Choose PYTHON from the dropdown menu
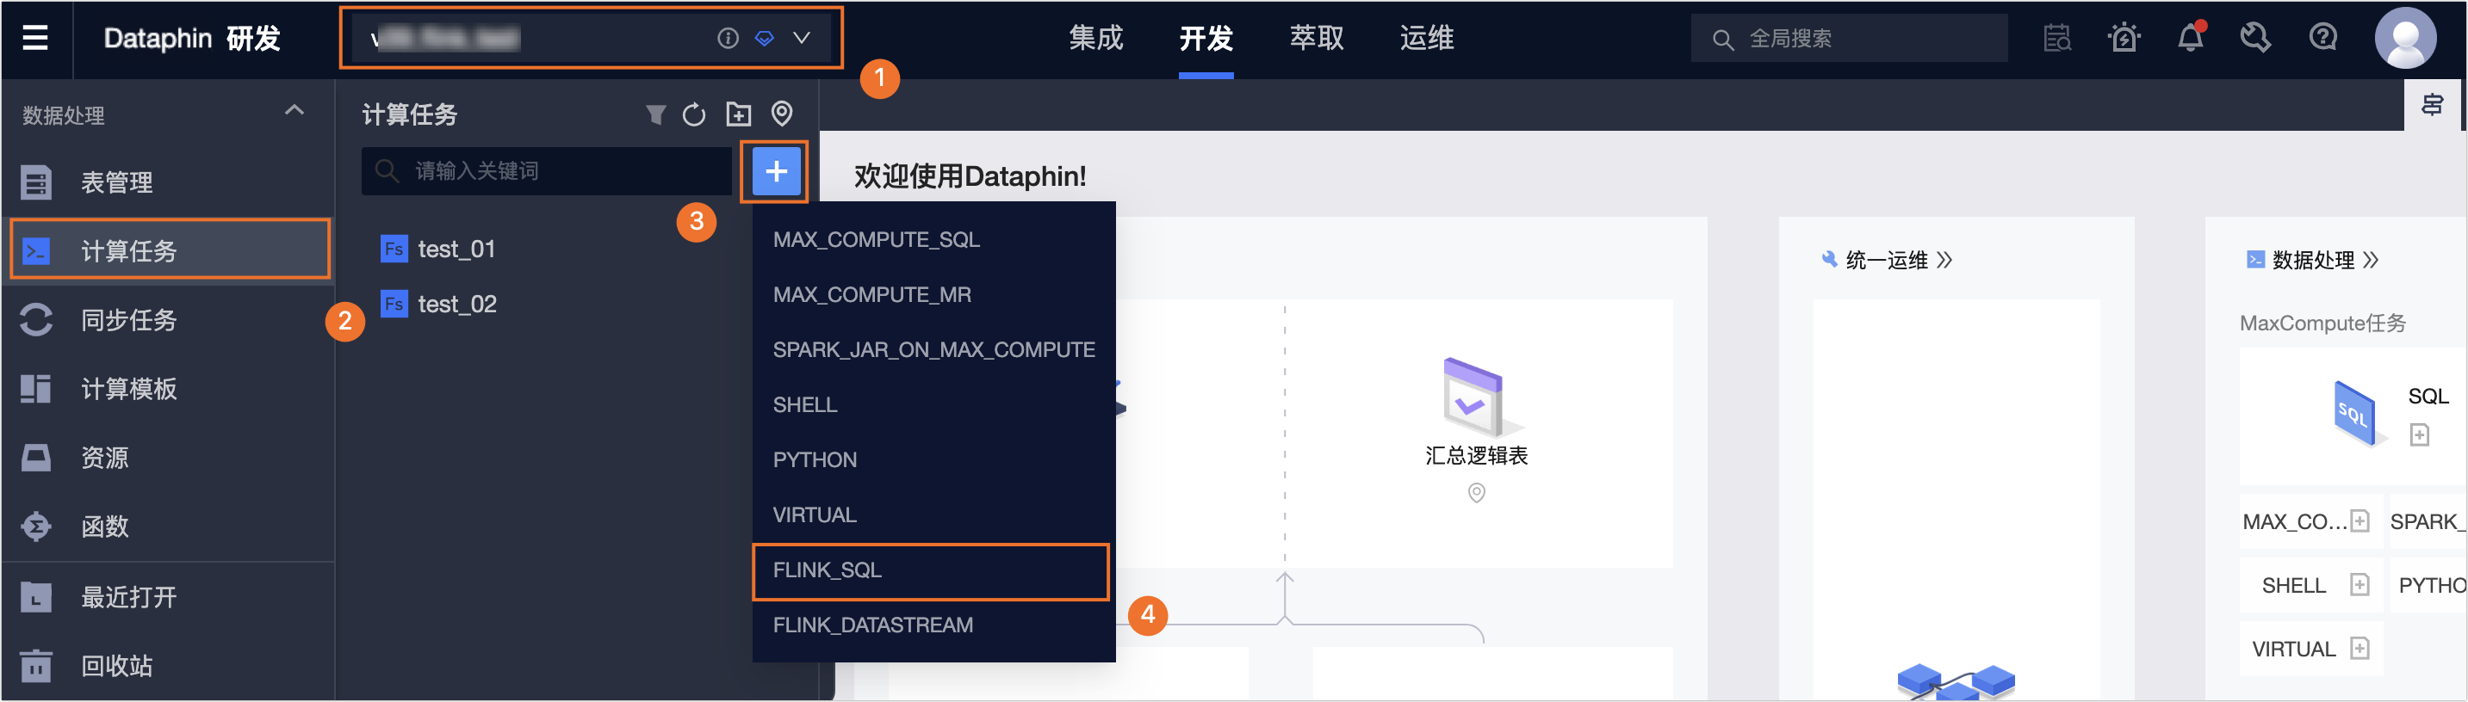2468x702 pixels. [x=933, y=459]
